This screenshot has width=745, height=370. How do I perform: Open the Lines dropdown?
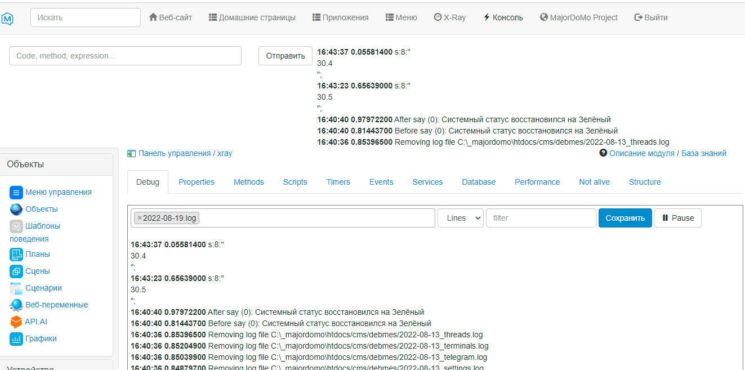coord(461,218)
